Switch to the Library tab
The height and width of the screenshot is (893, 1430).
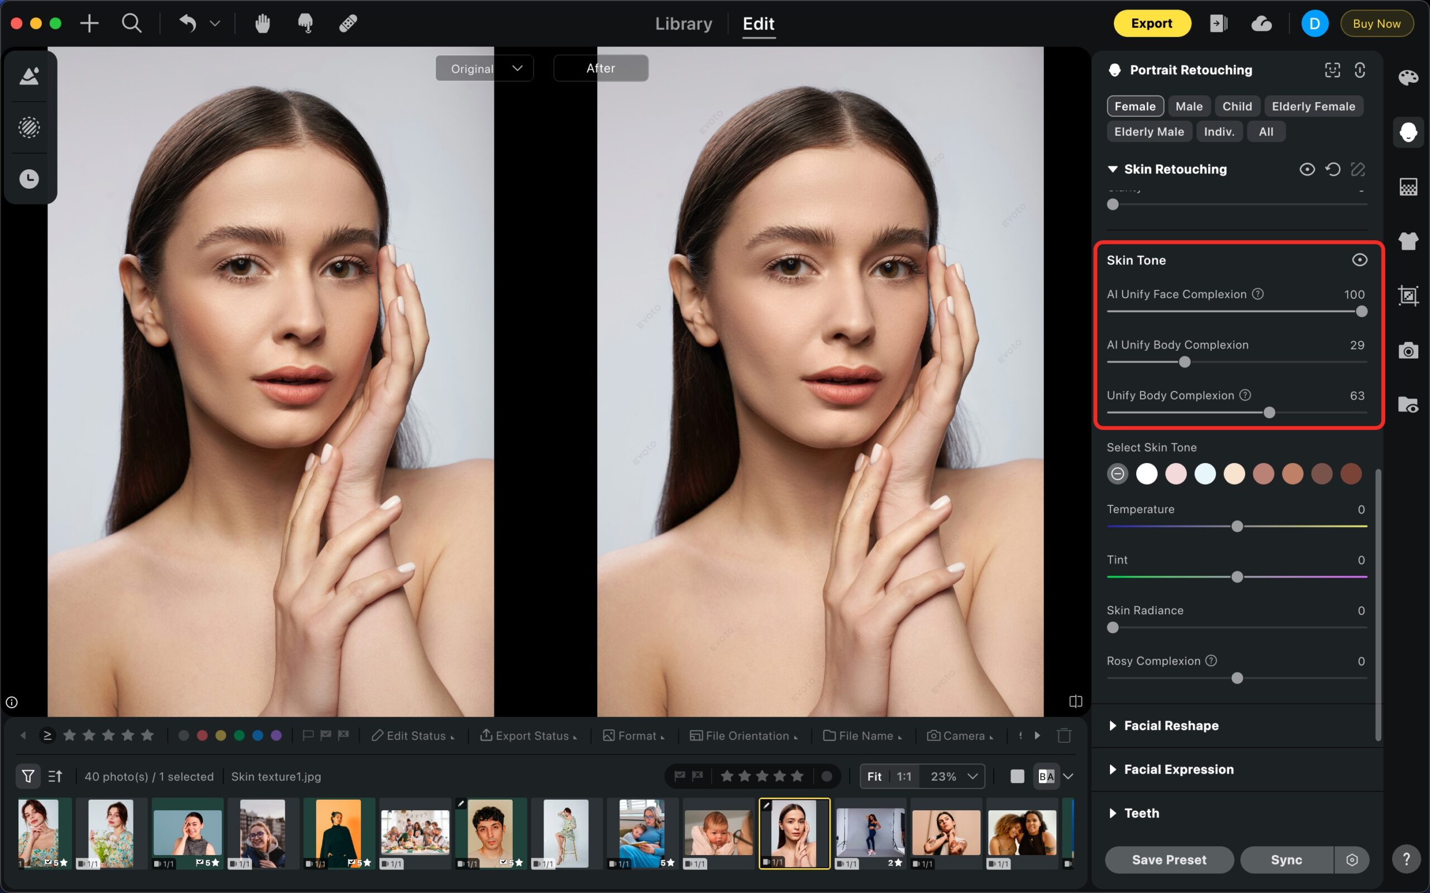pos(683,23)
